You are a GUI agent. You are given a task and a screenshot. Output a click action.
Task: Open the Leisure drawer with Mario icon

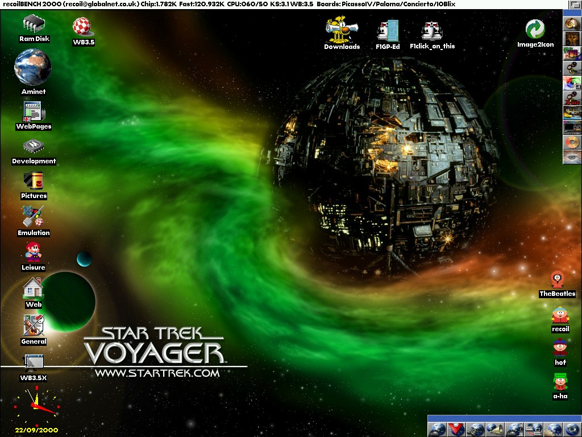click(x=34, y=252)
